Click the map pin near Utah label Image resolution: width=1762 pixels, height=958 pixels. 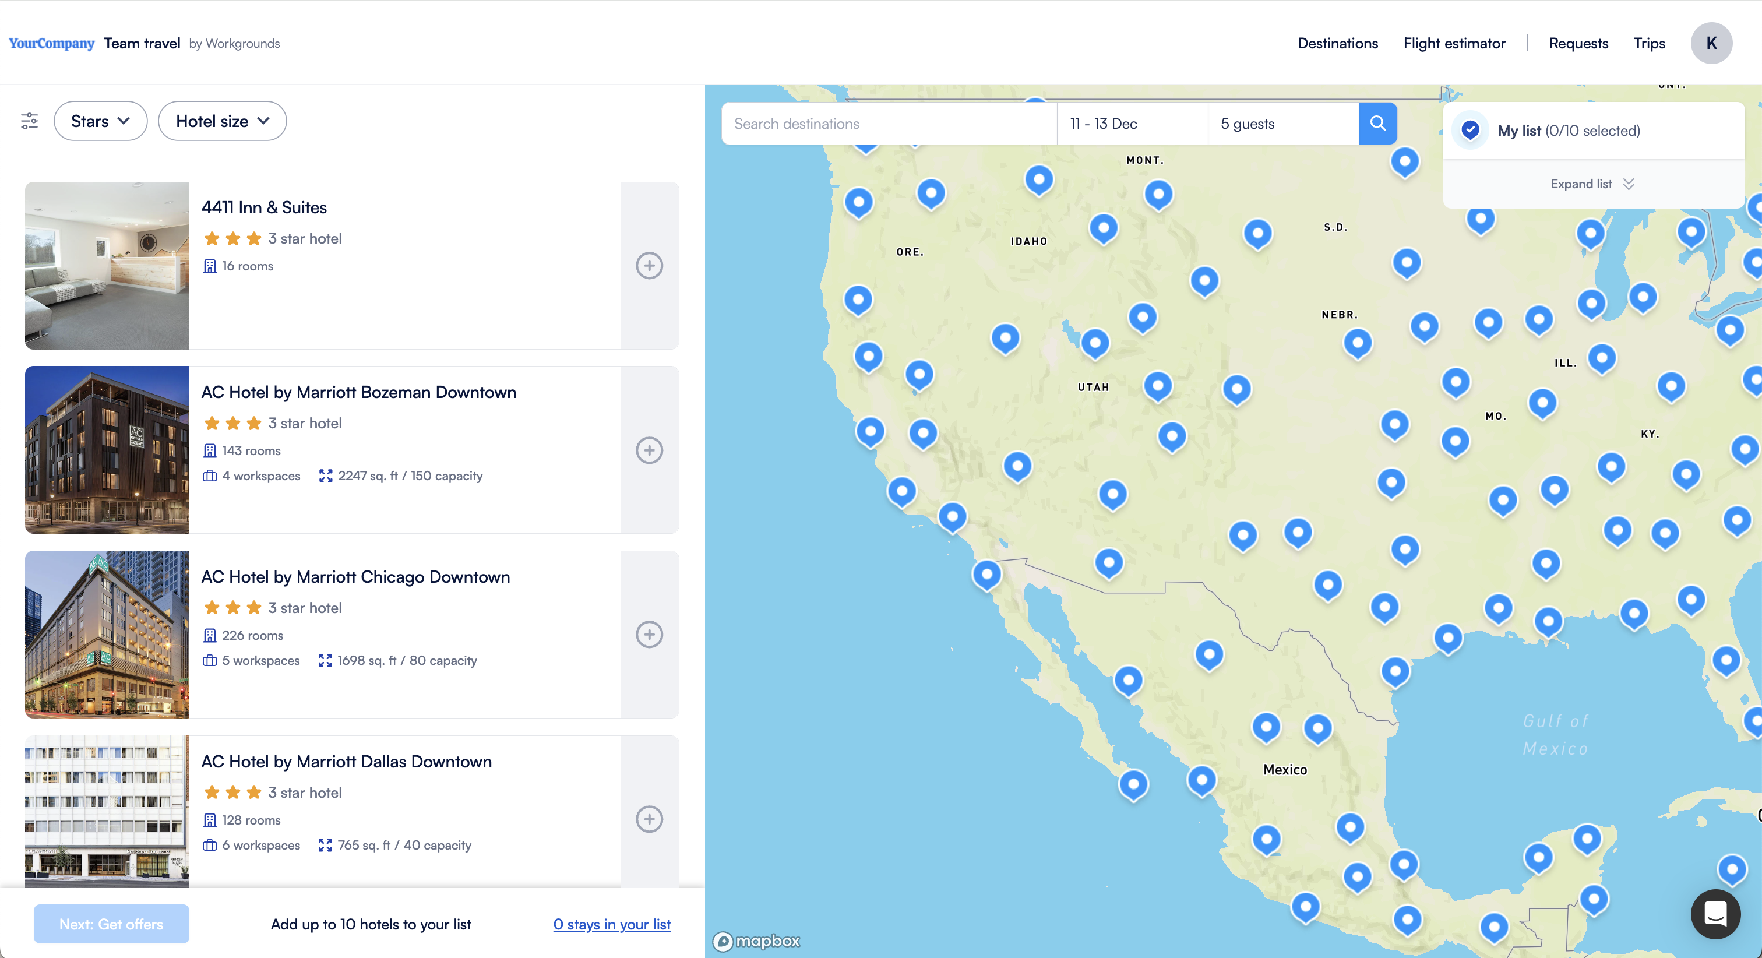coord(1095,342)
